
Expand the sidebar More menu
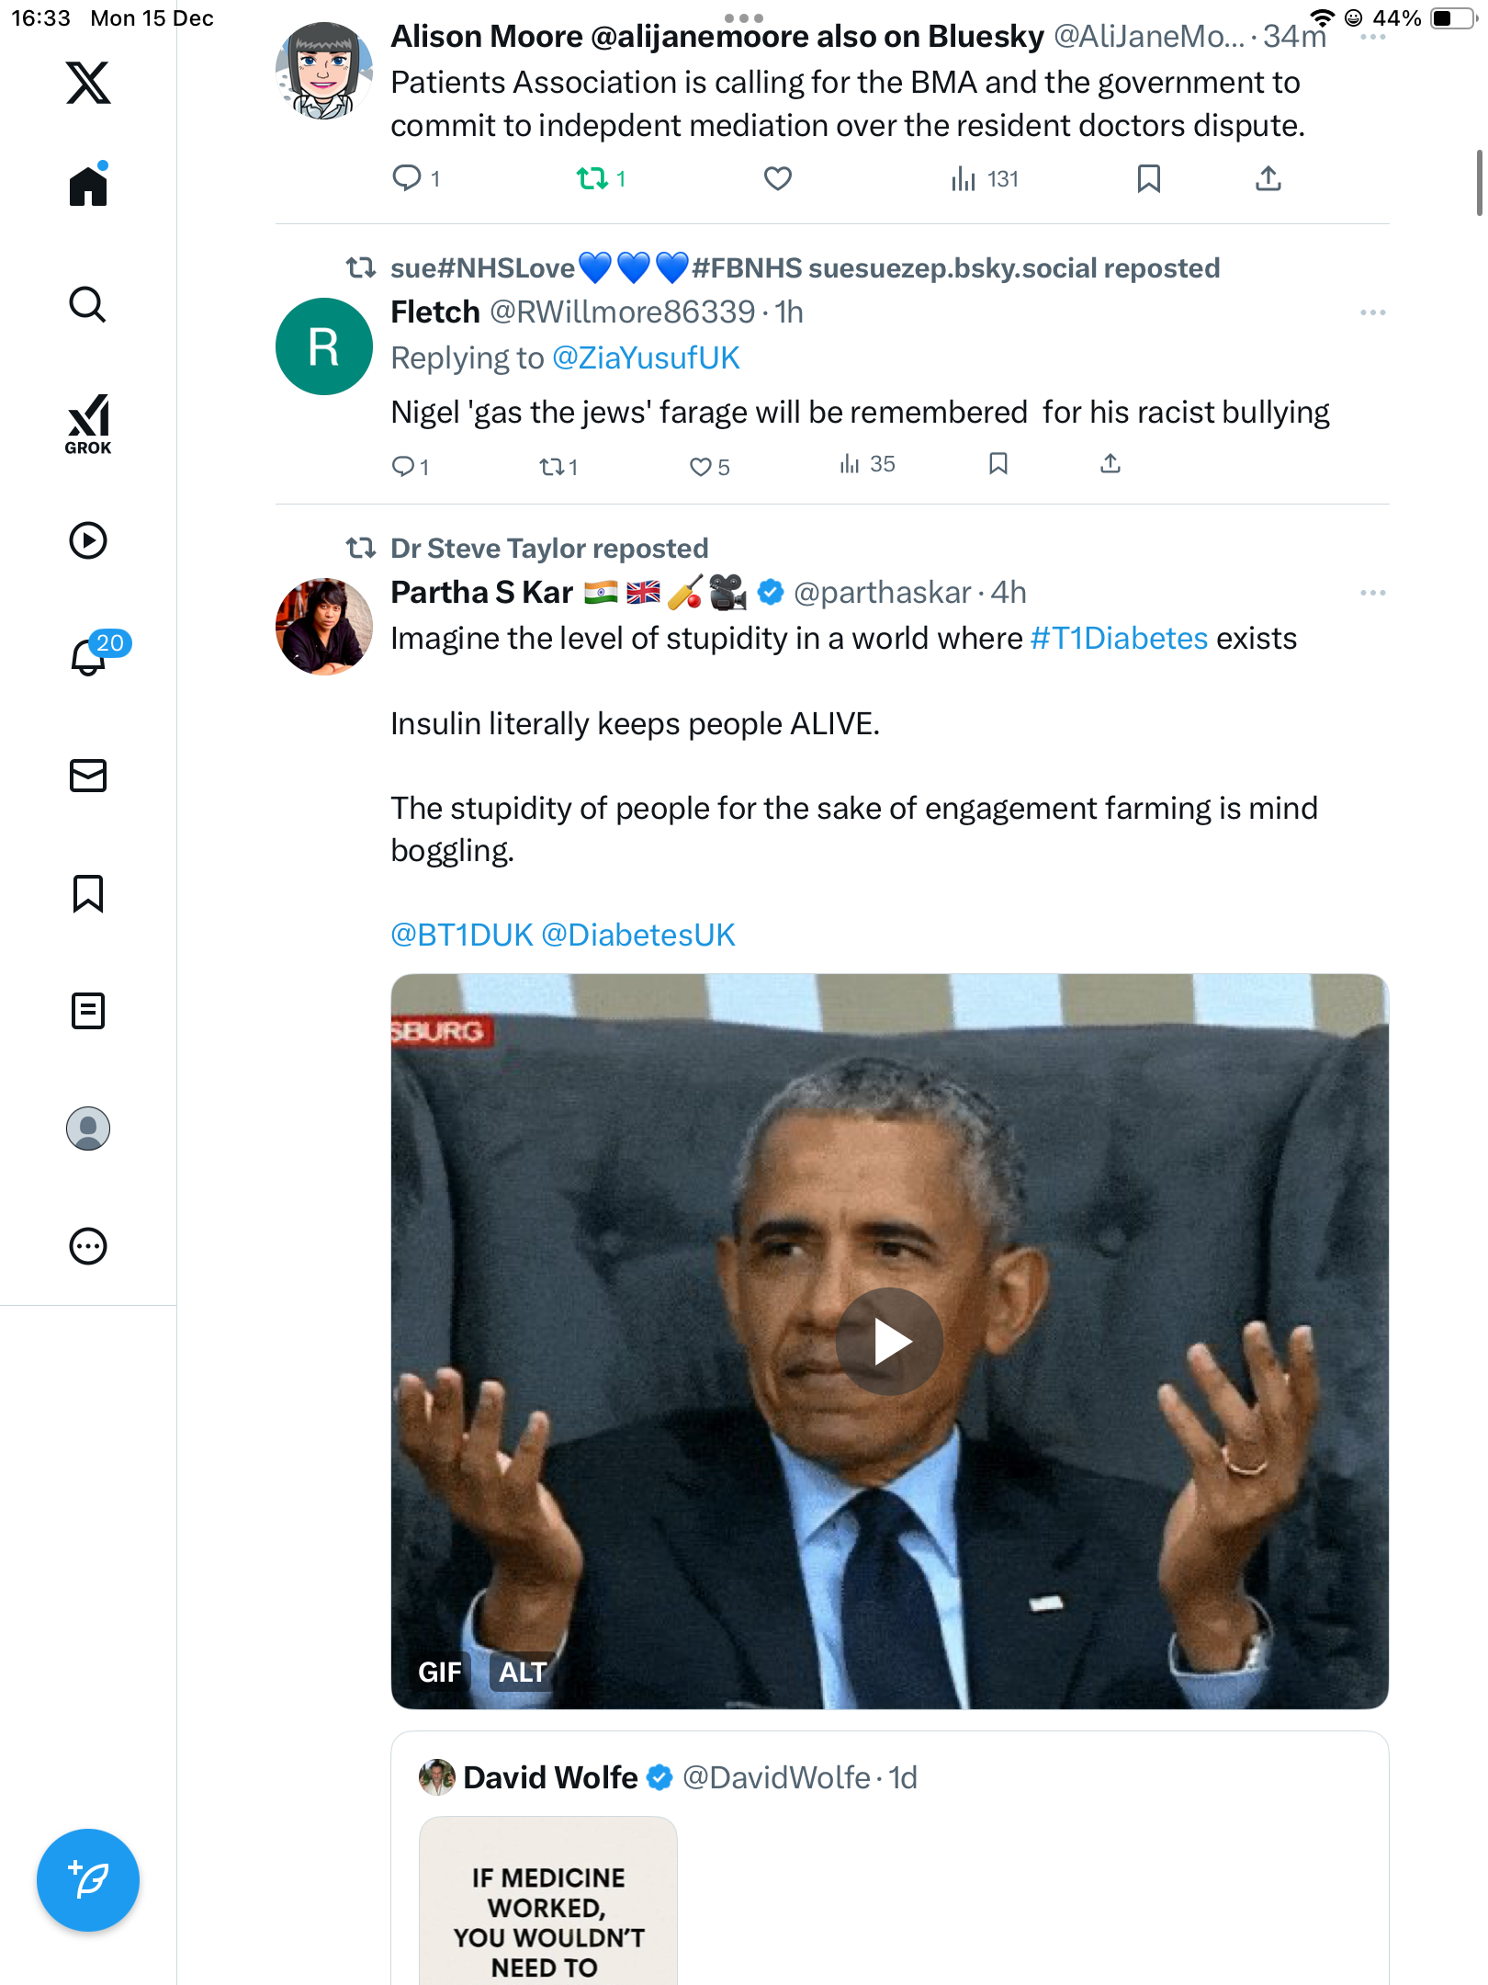pos(88,1246)
